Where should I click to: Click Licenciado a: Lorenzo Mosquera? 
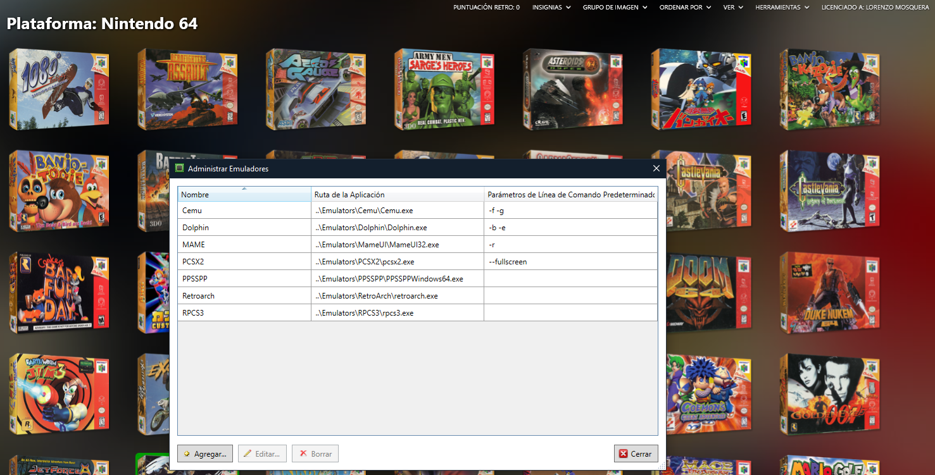pyautogui.click(x=875, y=8)
